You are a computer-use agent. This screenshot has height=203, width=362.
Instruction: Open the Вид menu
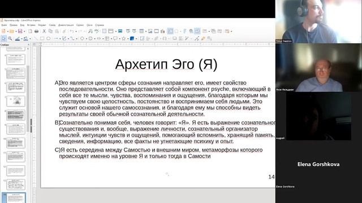click(22, 25)
